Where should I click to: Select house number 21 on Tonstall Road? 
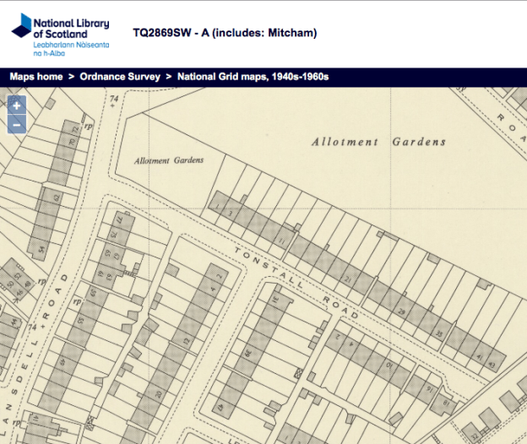tap(347, 278)
